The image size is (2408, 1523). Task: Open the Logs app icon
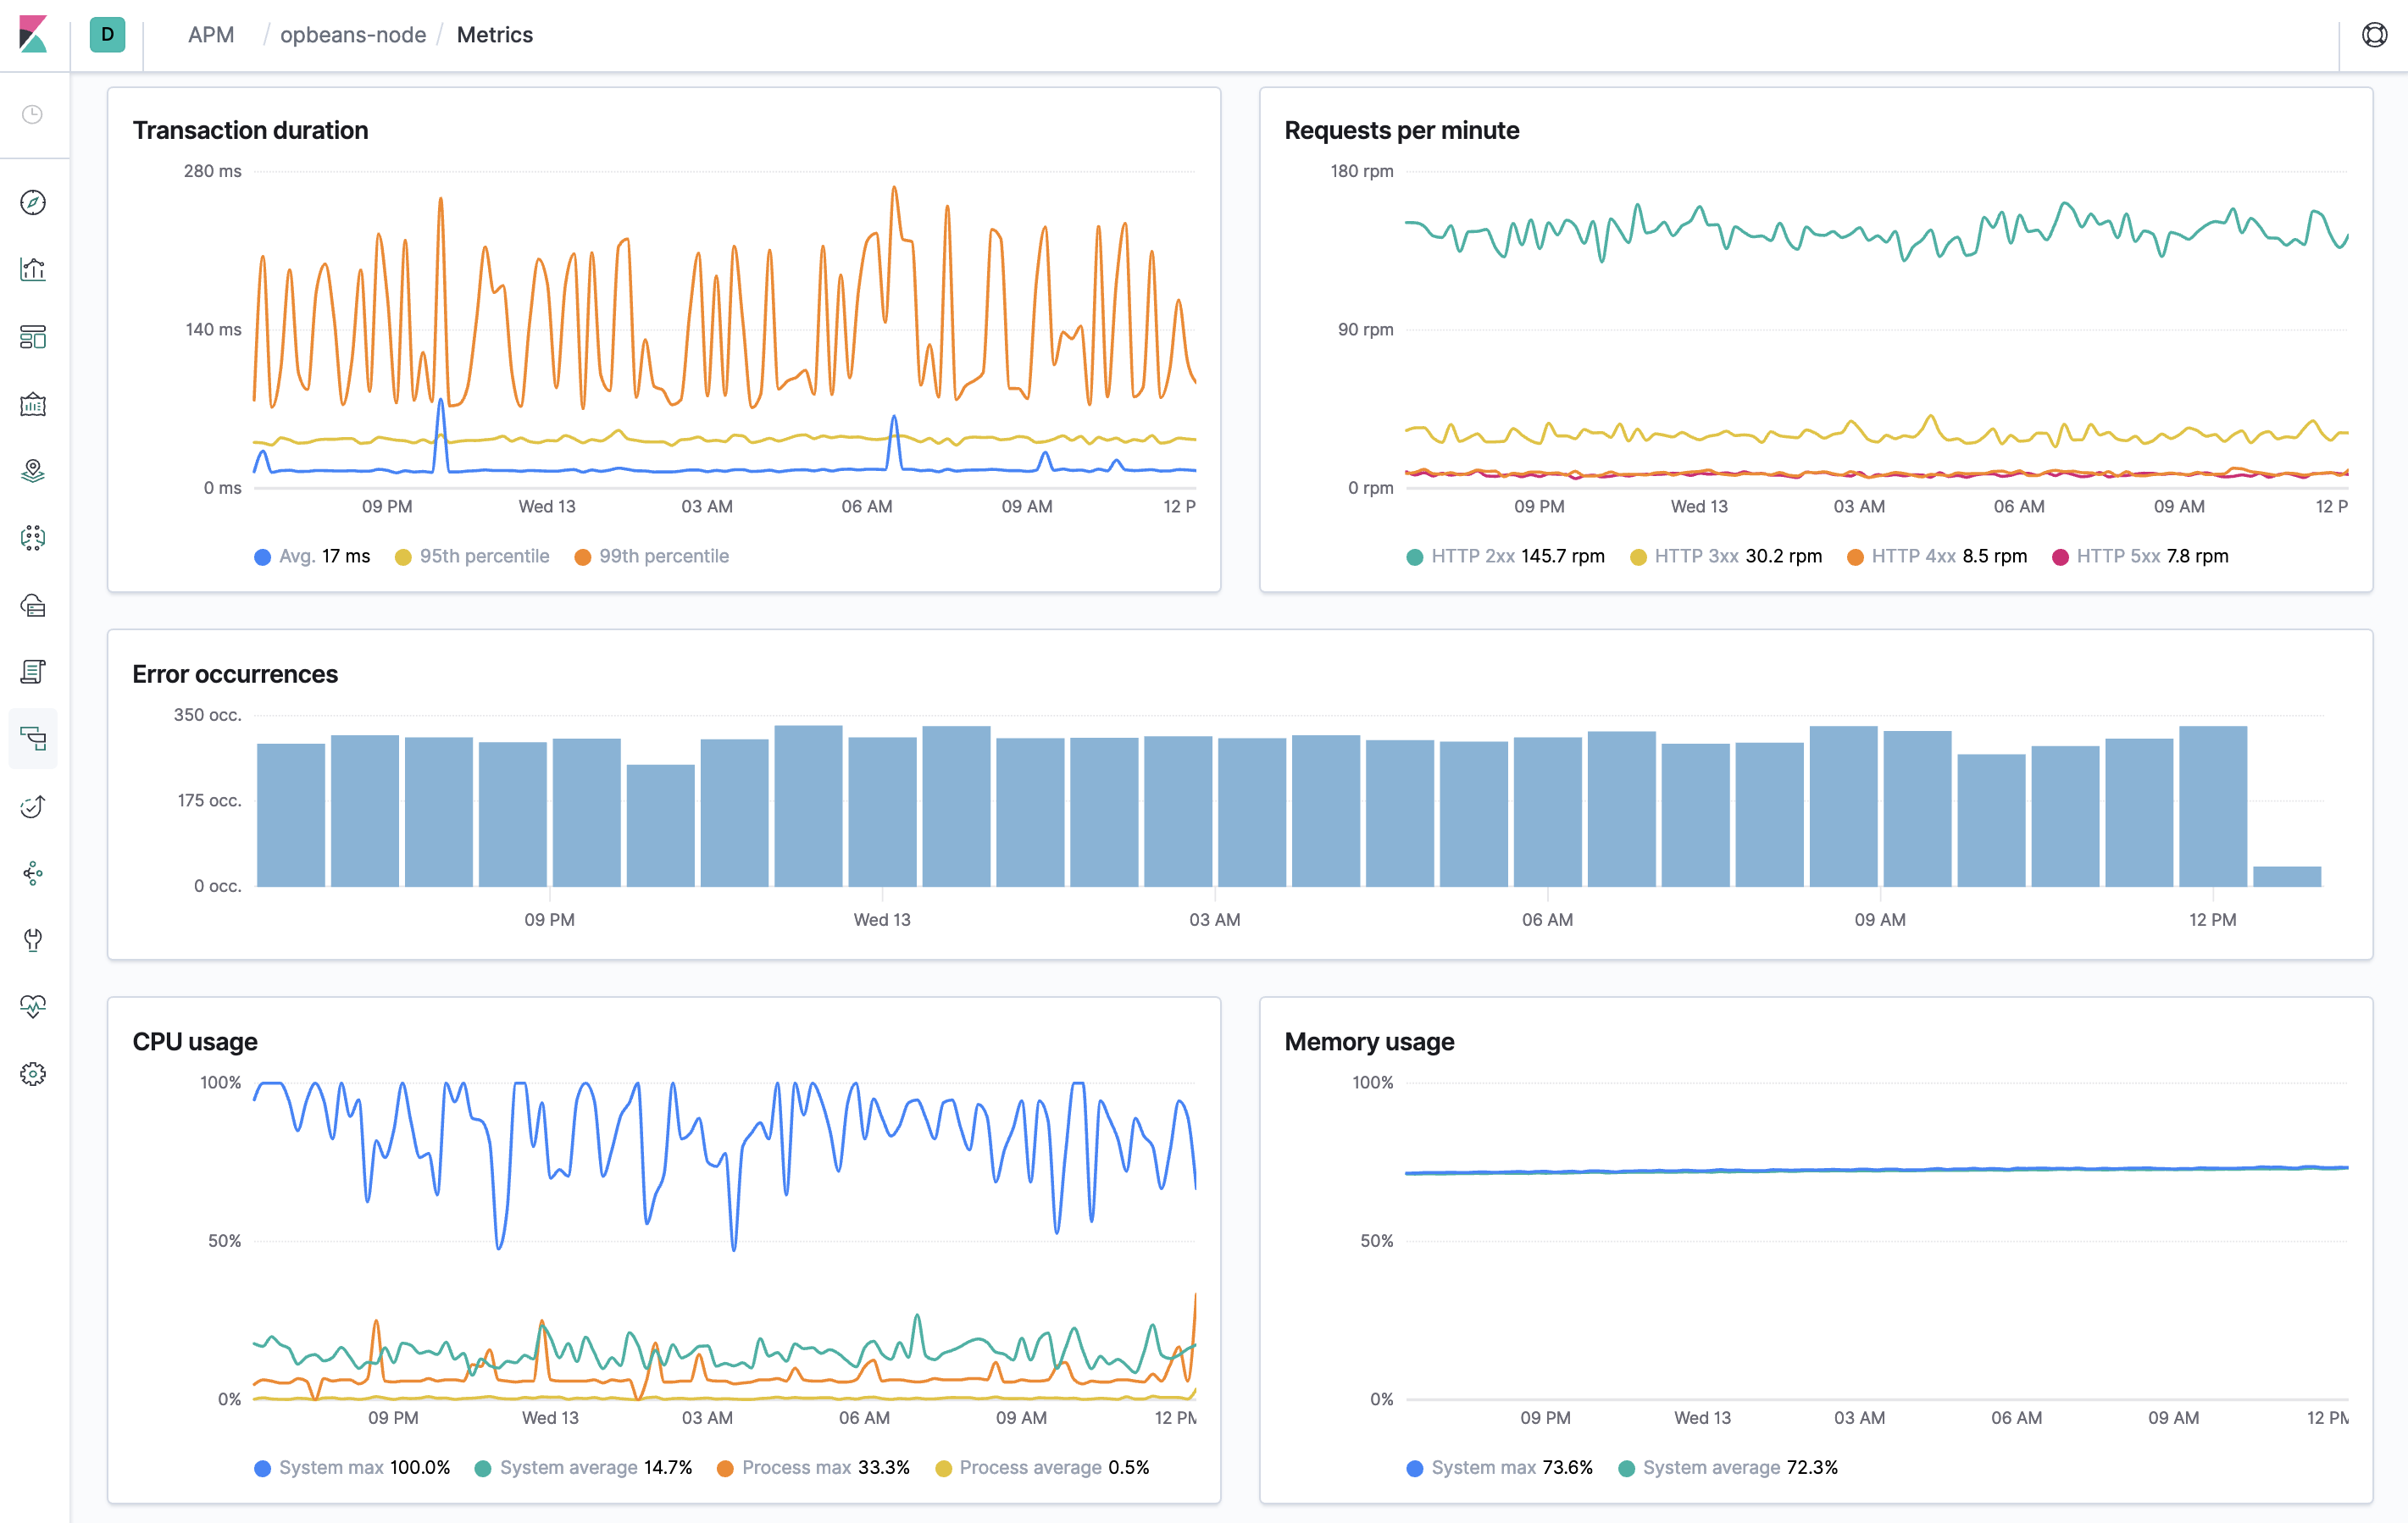click(x=33, y=671)
